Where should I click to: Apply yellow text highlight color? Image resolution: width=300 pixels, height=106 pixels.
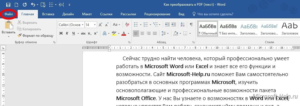pyautogui.click(x=114, y=33)
